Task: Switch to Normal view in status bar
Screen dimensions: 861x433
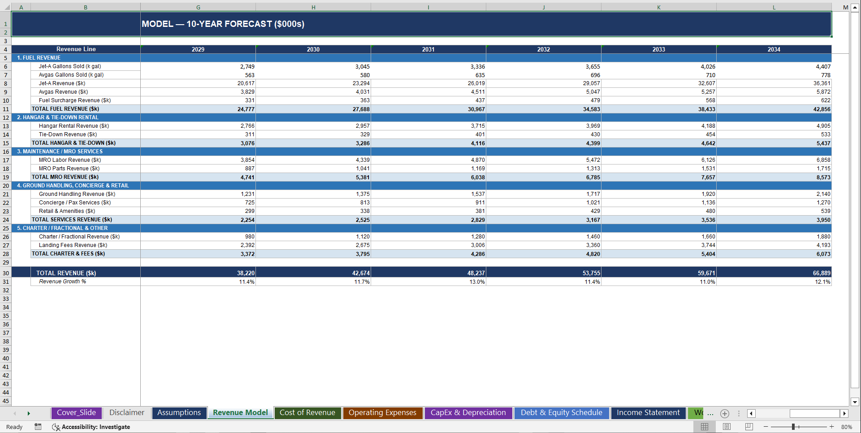Action: click(x=705, y=427)
